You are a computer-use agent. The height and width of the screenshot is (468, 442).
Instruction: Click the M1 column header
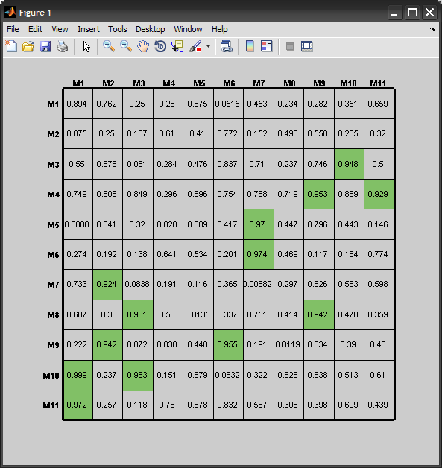coord(78,83)
